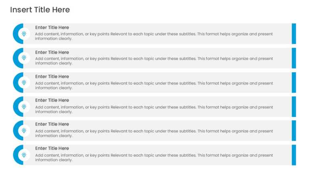Click the fifth row's 'Enter Title Here' subtitle
The height and width of the screenshot is (174, 309).
[x=52, y=124]
